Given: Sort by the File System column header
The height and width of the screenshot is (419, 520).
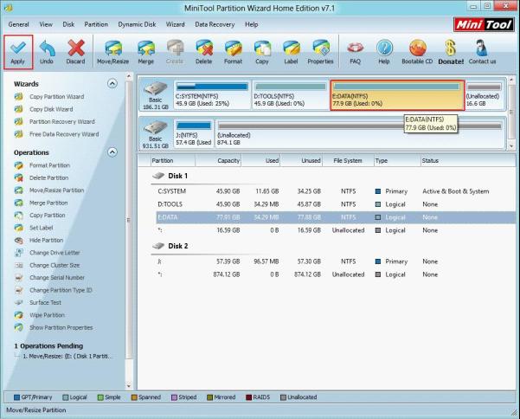Looking at the screenshot, I should click(x=348, y=160).
